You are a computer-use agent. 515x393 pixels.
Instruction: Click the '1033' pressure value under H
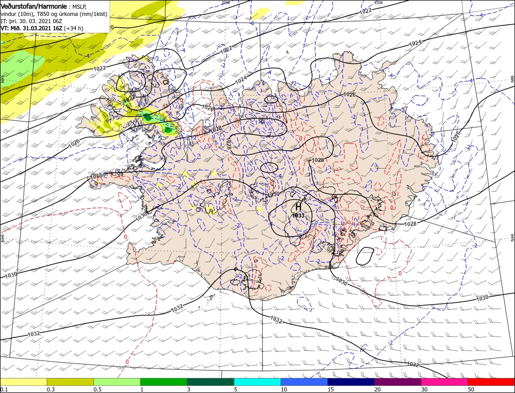pyautogui.click(x=299, y=216)
